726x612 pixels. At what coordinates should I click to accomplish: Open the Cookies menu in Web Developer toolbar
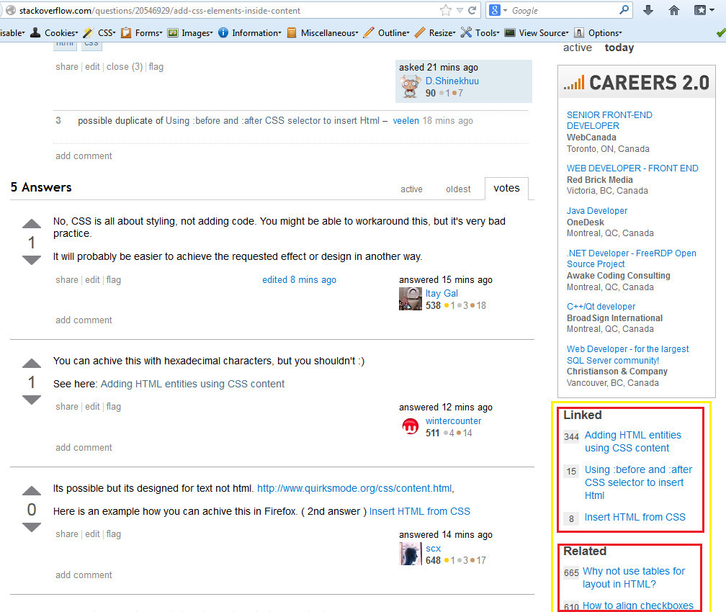(54, 33)
